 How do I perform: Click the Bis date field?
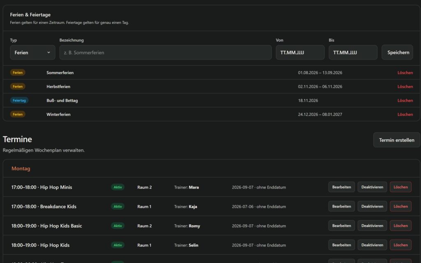click(353, 52)
